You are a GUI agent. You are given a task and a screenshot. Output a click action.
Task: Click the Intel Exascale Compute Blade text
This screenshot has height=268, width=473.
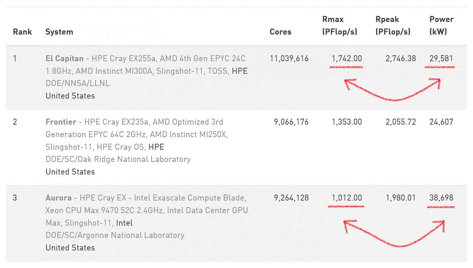[x=190, y=198]
